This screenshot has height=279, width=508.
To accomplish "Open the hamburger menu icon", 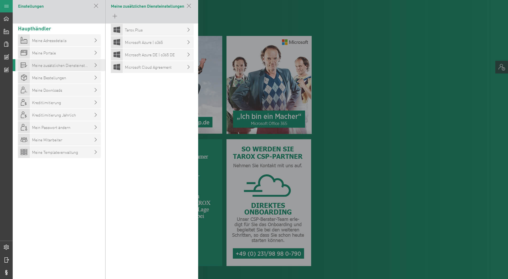I will coord(6,6).
